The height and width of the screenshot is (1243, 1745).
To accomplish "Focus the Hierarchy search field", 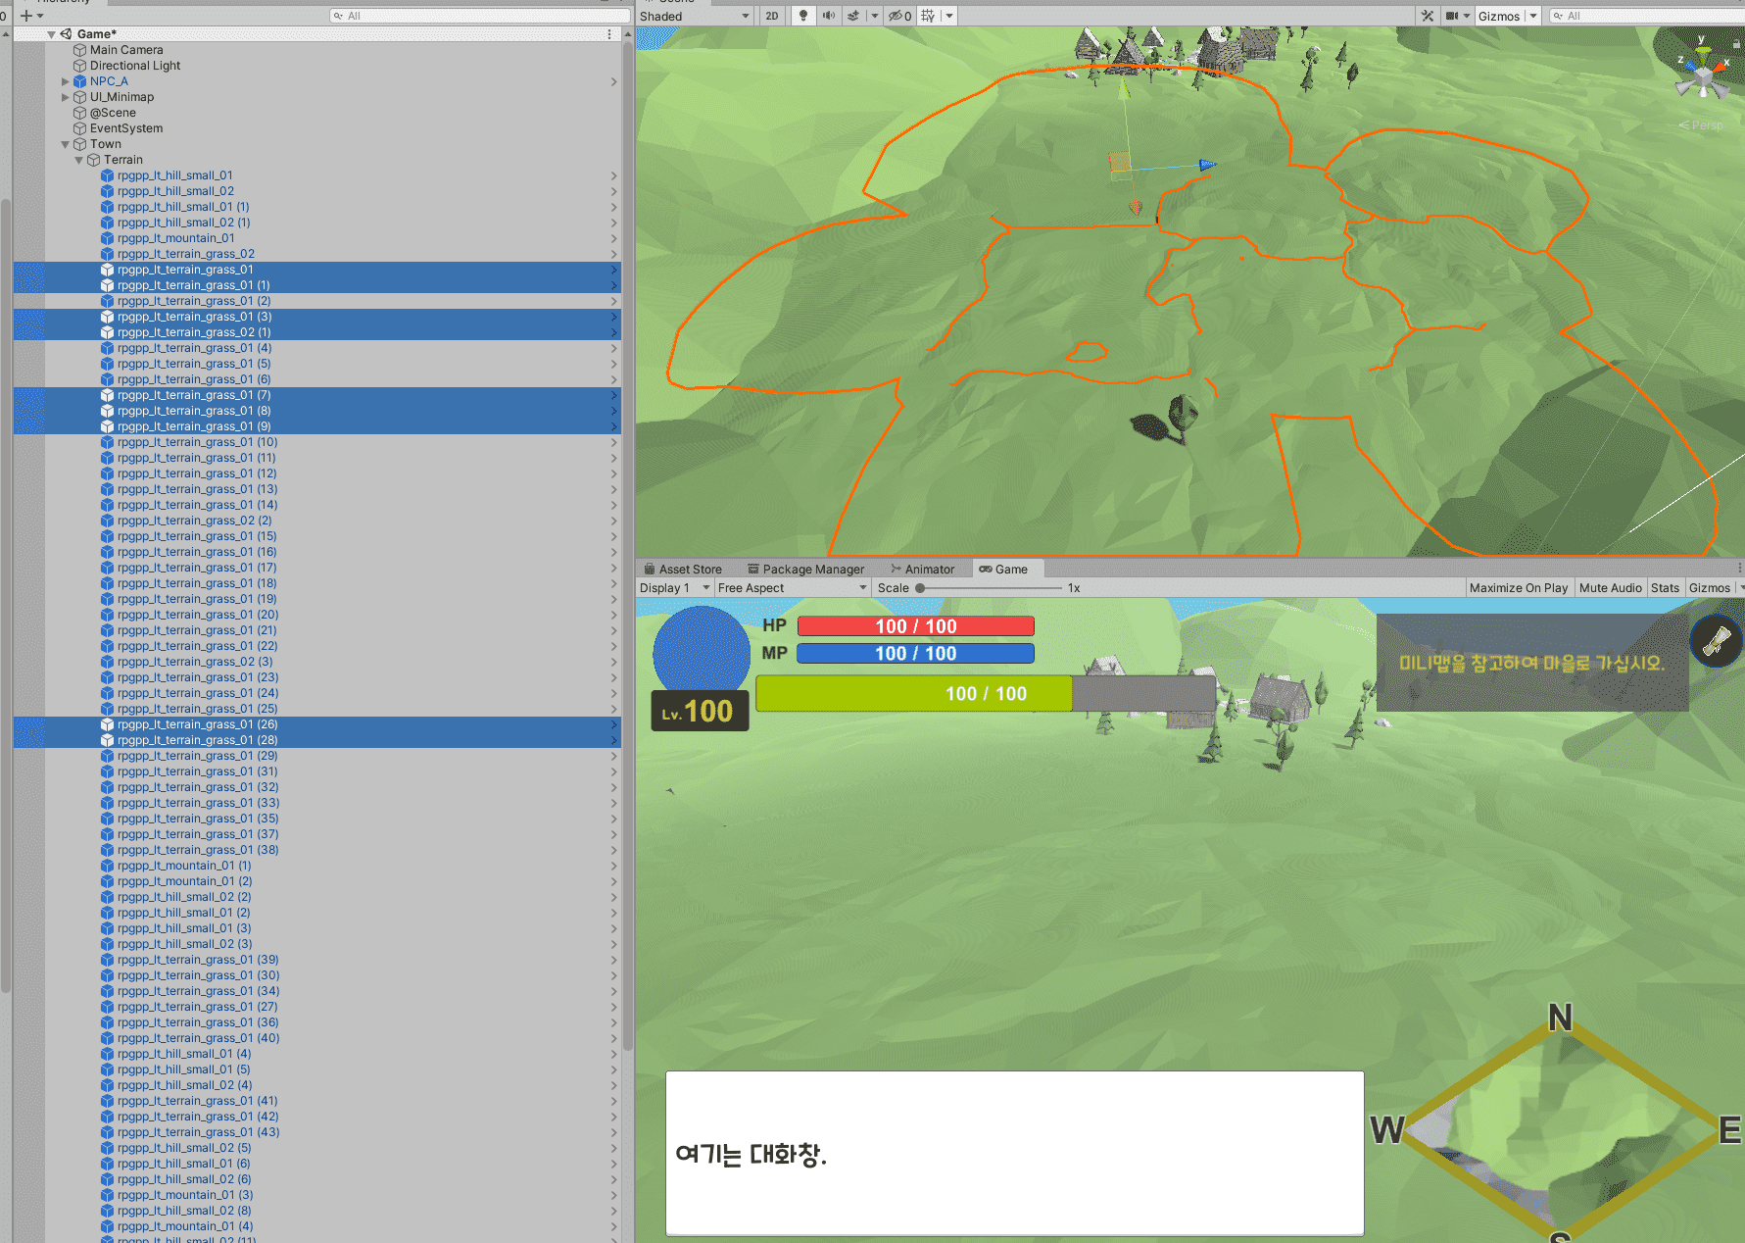I will 480,16.
